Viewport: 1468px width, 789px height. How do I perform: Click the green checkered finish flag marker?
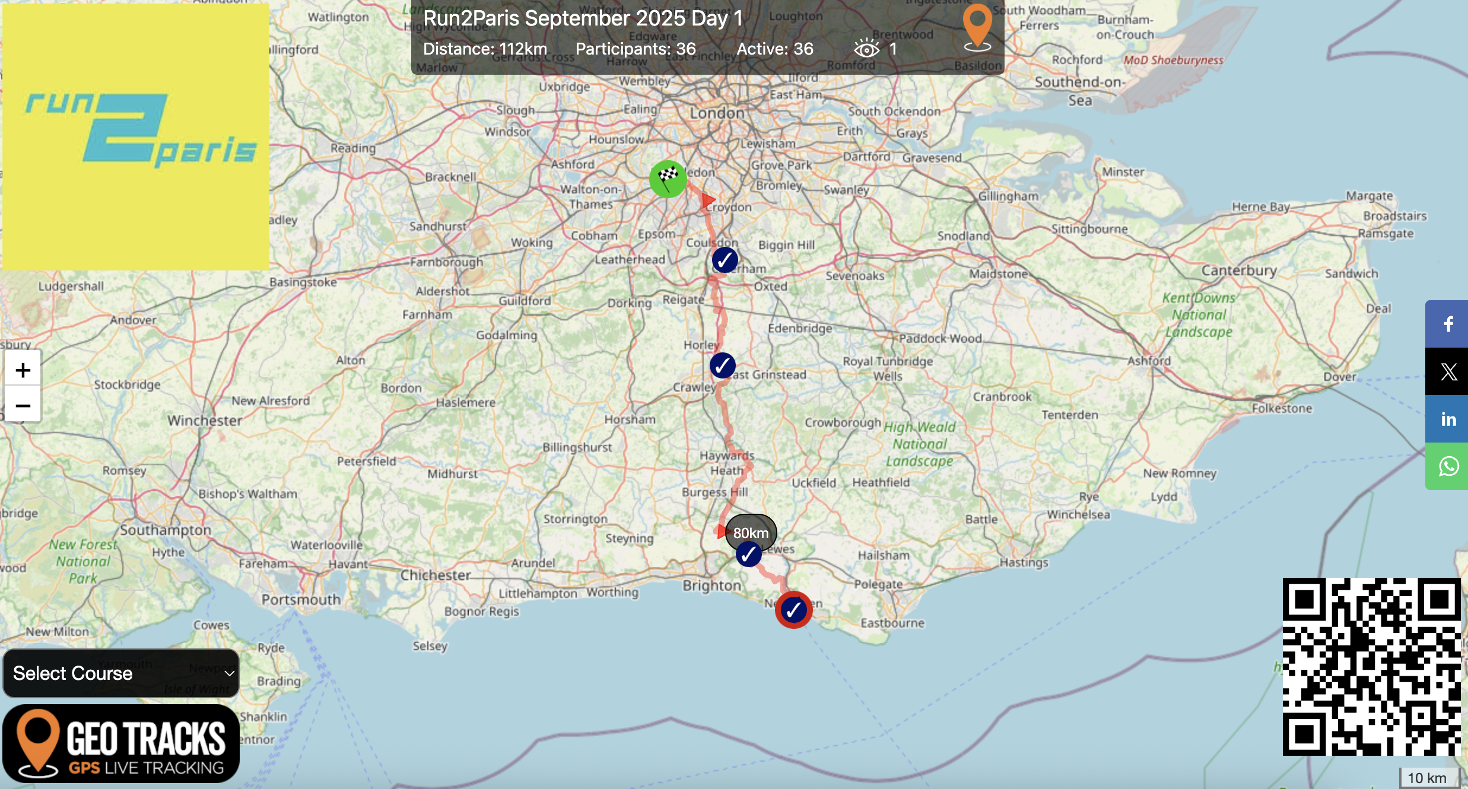click(x=668, y=179)
